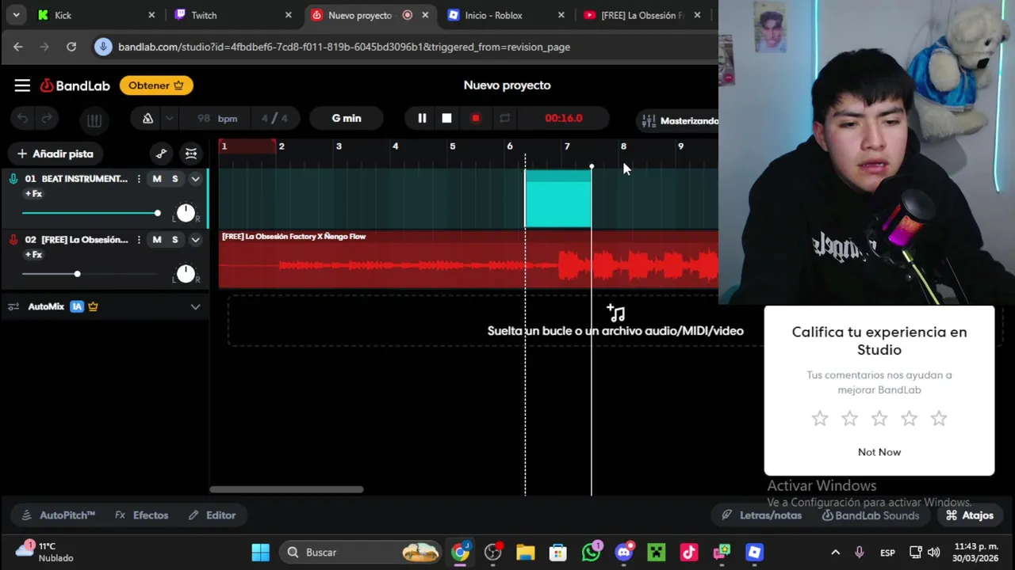Open the G min key selector
Image resolution: width=1015 pixels, height=570 pixels.
347,119
